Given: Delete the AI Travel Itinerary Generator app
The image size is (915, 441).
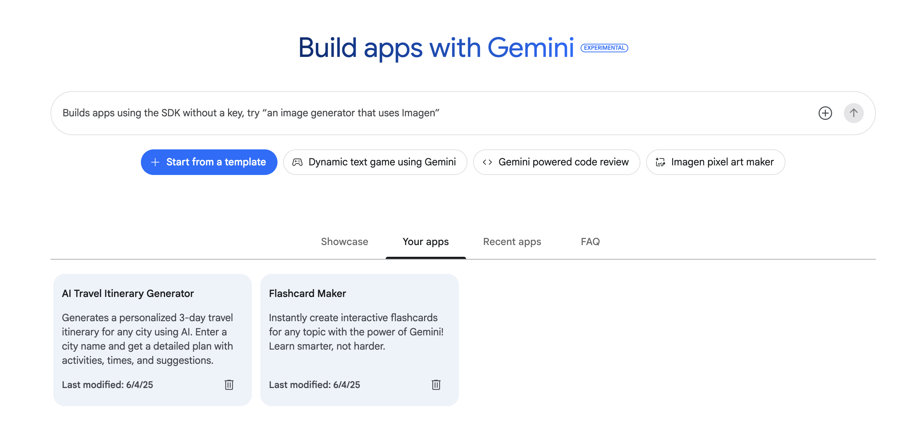Looking at the screenshot, I should [229, 384].
